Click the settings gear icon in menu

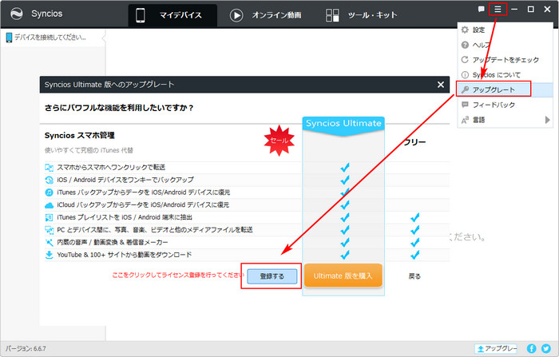465,30
